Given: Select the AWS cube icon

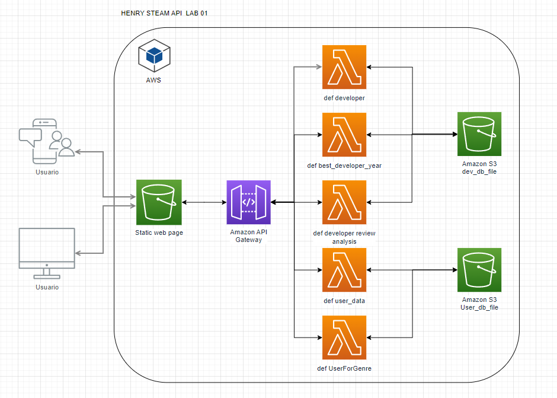Looking at the screenshot, I should click(x=154, y=56).
